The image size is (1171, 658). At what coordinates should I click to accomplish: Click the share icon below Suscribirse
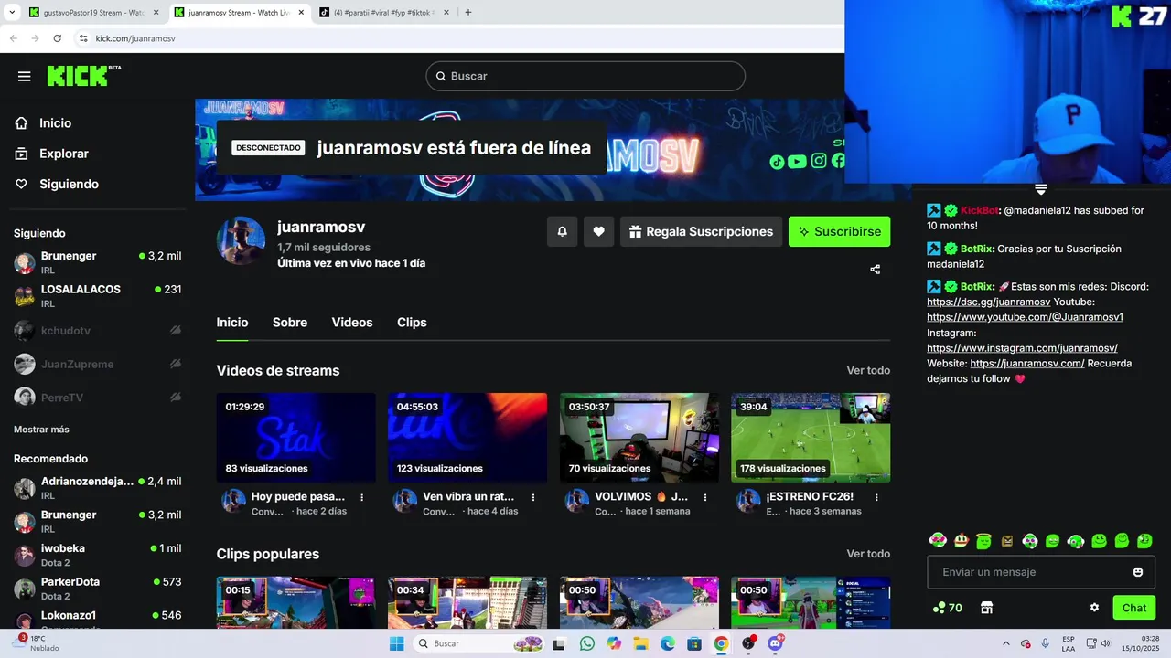tap(876, 270)
